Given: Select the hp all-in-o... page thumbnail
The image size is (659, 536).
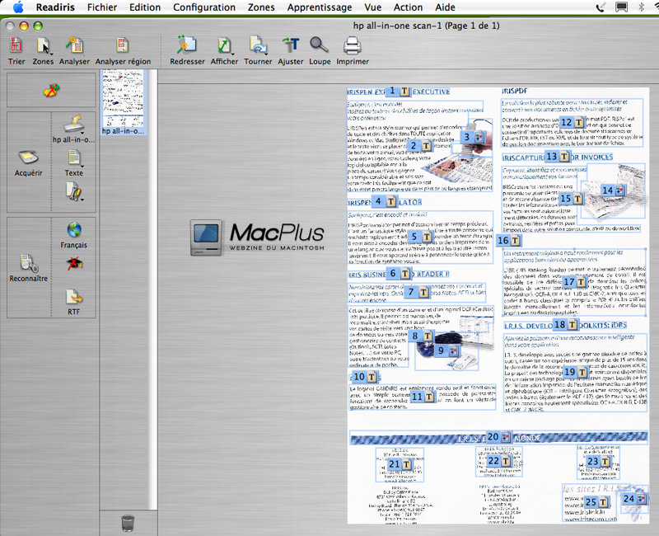Looking at the screenshot, I should [123, 101].
